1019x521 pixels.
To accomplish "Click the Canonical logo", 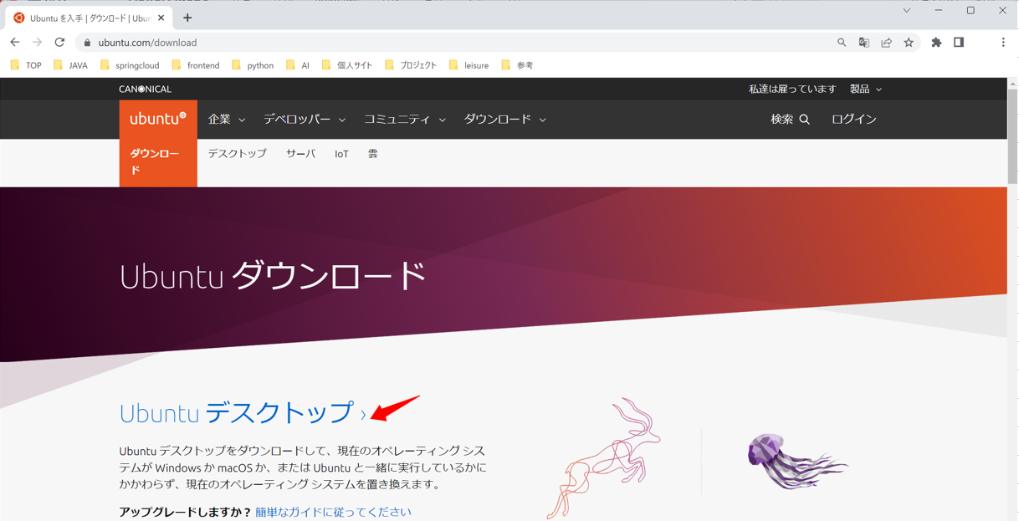I will 145,89.
